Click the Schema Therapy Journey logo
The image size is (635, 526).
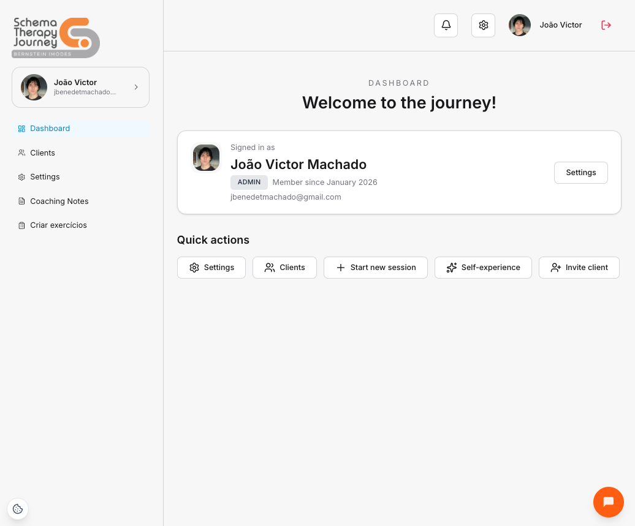click(x=56, y=37)
